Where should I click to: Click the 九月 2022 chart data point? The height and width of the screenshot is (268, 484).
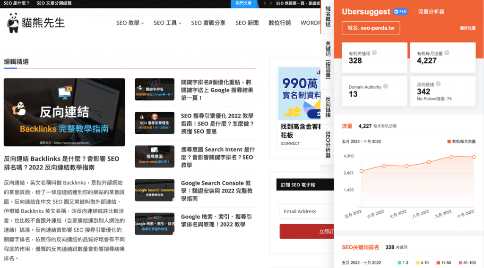451,157
